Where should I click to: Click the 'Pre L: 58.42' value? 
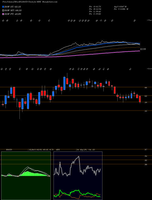95,12
